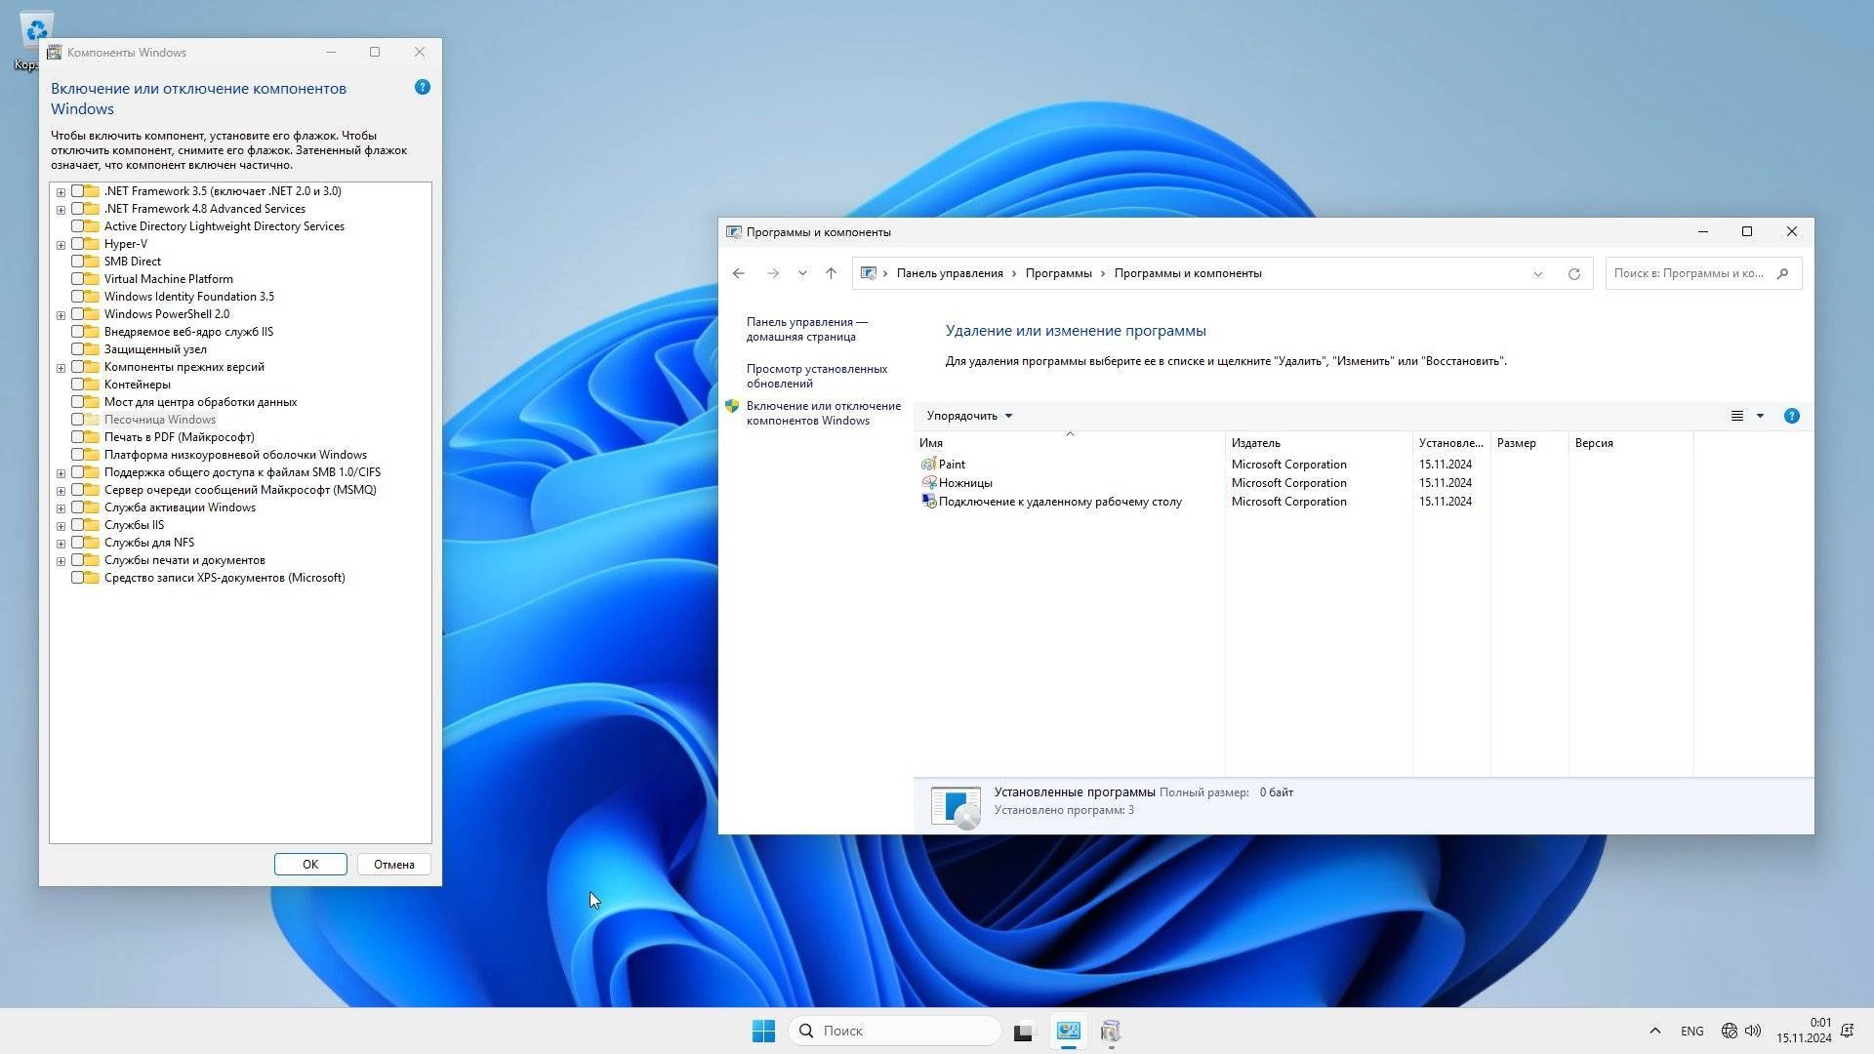Screen dimensions: 1874x1054
Task: Click Включение или отключение компонентов Windows link
Action: tap(824, 413)
